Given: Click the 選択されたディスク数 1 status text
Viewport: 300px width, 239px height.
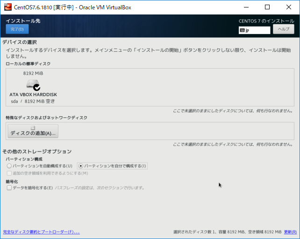Looking at the screenshot, I should (194, 232).
